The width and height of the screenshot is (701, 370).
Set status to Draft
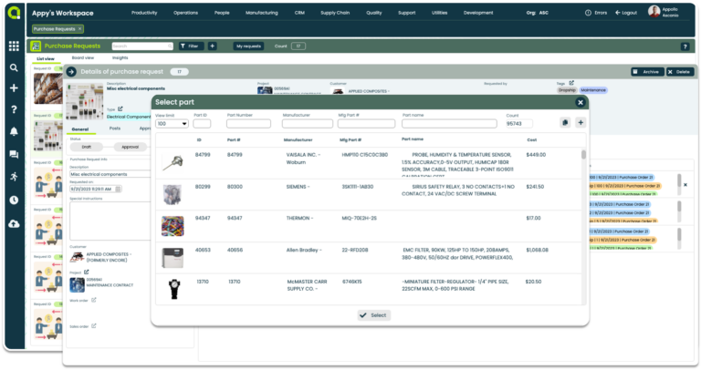coord(87,147)
